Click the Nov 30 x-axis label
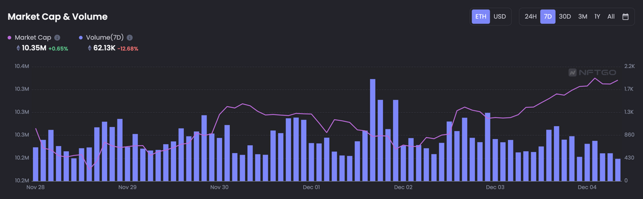The width and height of the screenshot is (643, 199). (x=219, y=188)
